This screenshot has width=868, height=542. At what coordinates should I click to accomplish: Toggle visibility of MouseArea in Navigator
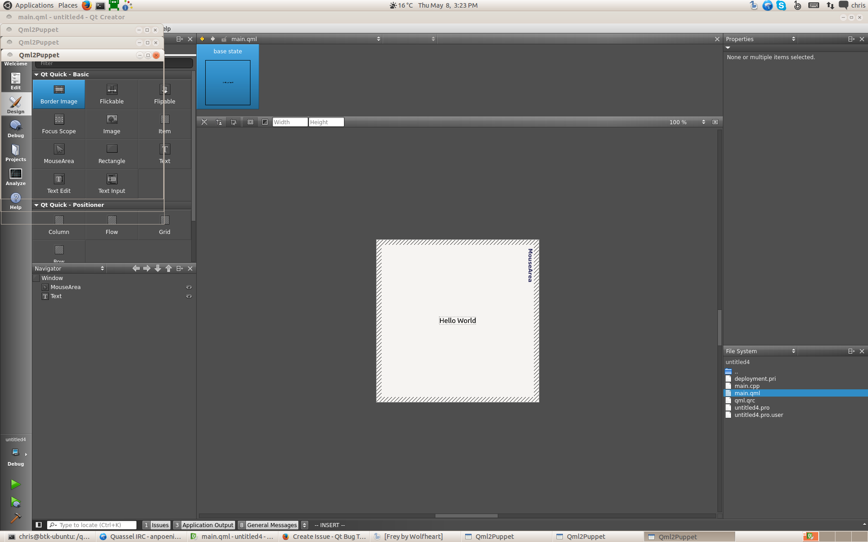[x=189, y=287]
